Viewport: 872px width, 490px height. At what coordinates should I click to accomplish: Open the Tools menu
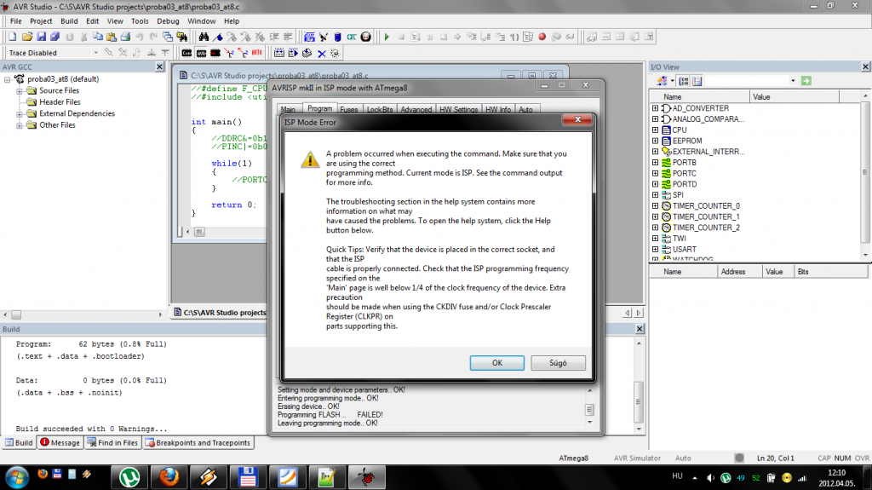(140, 21)
